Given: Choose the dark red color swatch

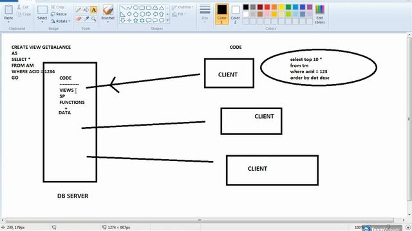Looking at the screenshot, I should coord(260,7).
